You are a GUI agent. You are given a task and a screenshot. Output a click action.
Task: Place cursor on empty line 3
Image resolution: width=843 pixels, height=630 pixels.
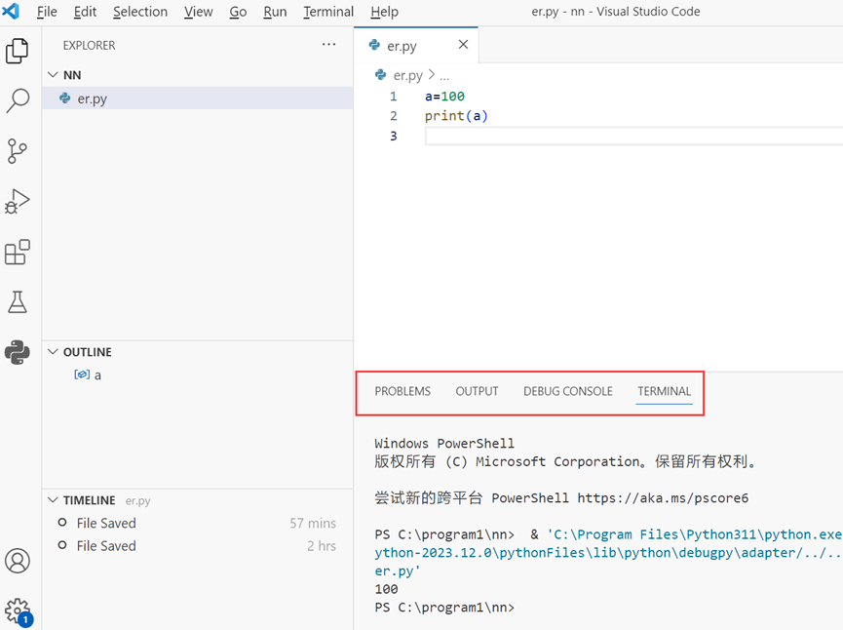[x=633, y=136]
